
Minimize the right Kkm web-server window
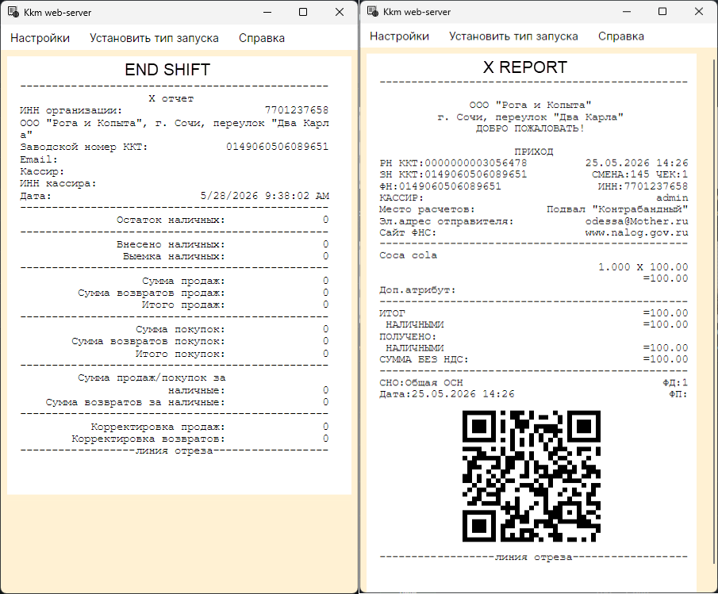pos(627,11)
